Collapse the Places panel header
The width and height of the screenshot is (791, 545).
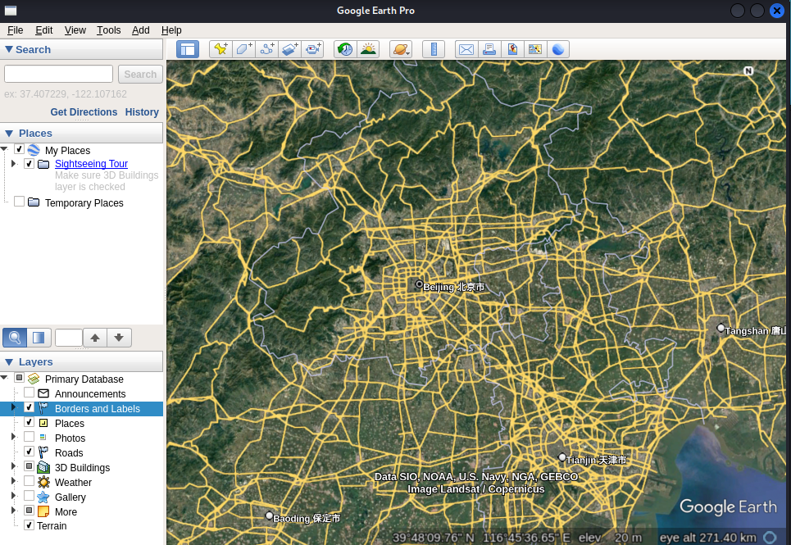[9, 133]
